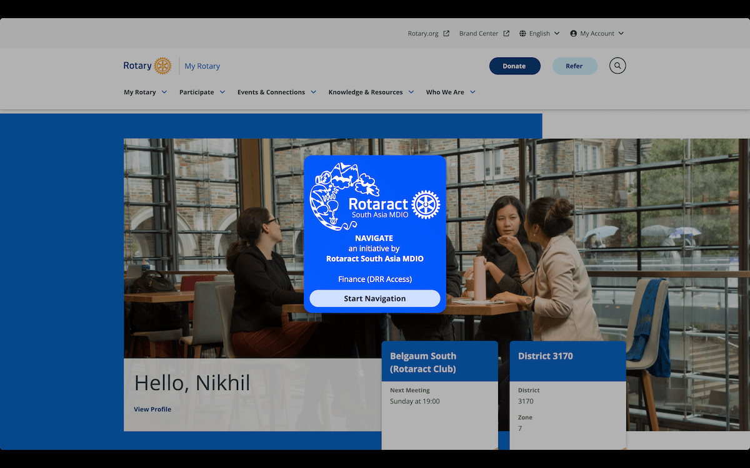
Task: Click the Belgaum South Rotaract Club card header
Action: click(x=439, y=362)
